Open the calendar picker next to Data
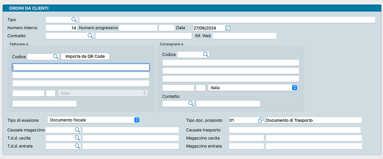Viewport: 383px width, 159px height. click(228, 28)
